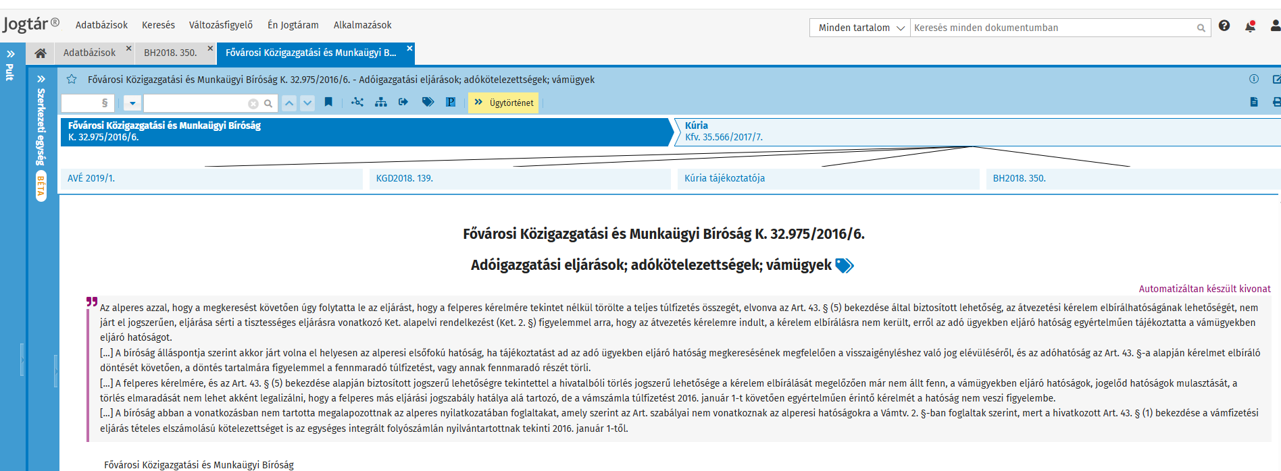The image size is (1281, 471).
Task: Open the related documents network icon
Action: click(x=357, y=103)
